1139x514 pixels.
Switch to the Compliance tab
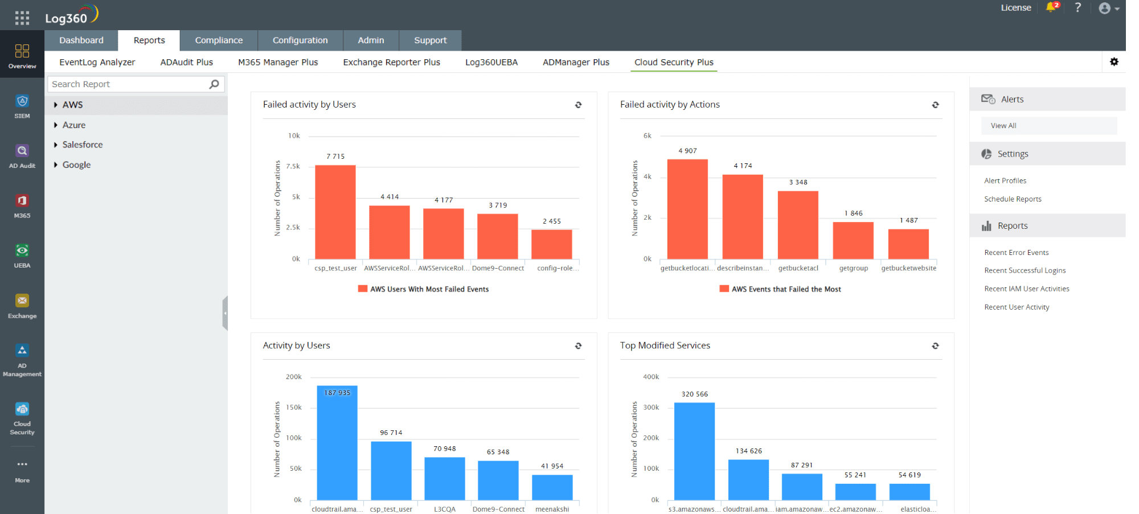[219, 40]
